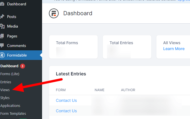Viewport: 190px width, 119px height.
Task: Open Form Templates in the sidebar
Action: 13,114
